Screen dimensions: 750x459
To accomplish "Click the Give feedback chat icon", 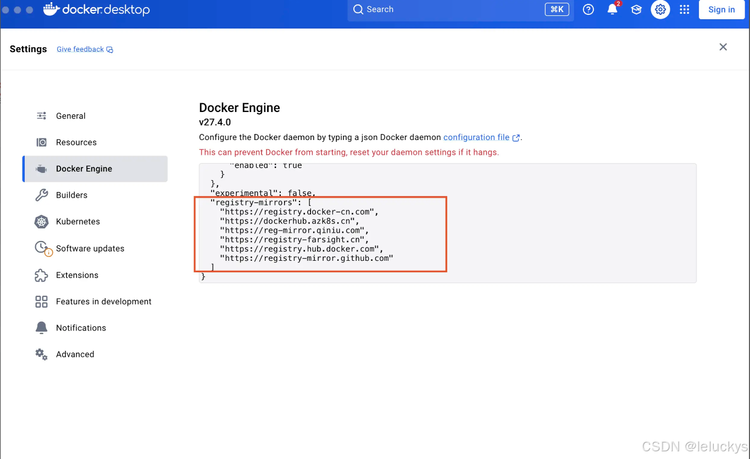I will click(x=110, y=49).
